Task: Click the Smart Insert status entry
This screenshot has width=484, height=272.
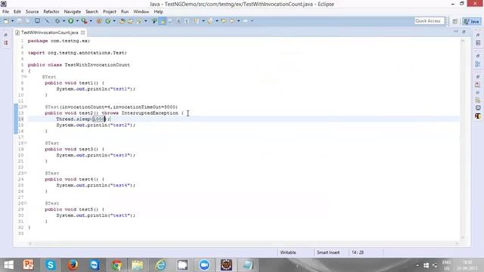Action: point(328,252)
